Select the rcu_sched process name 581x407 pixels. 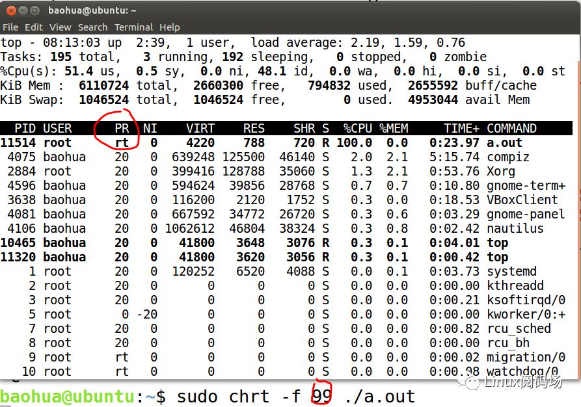point(519,328)
